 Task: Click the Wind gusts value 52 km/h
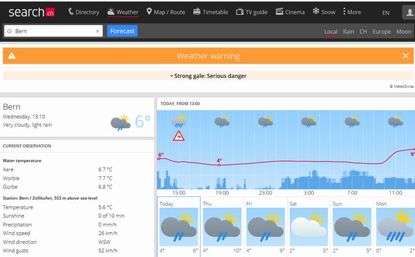108,251
